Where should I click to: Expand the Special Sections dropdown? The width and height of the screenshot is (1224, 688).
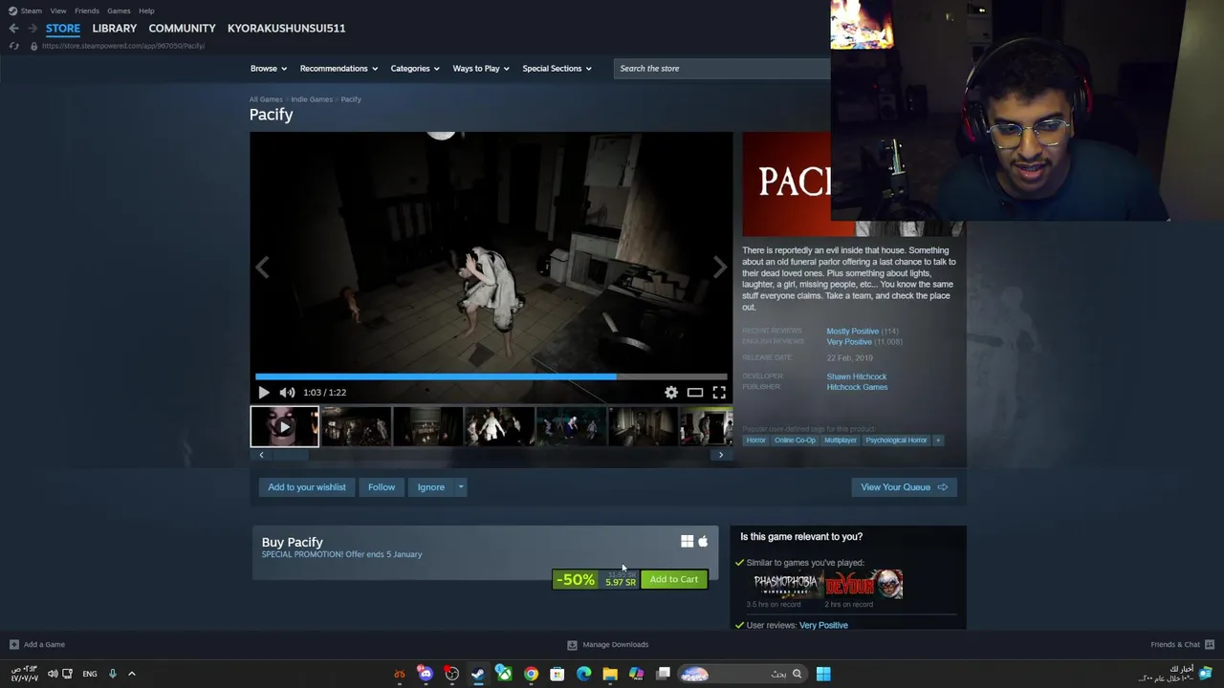(557, 68)
